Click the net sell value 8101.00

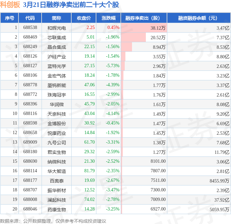[x=158, y=161]
